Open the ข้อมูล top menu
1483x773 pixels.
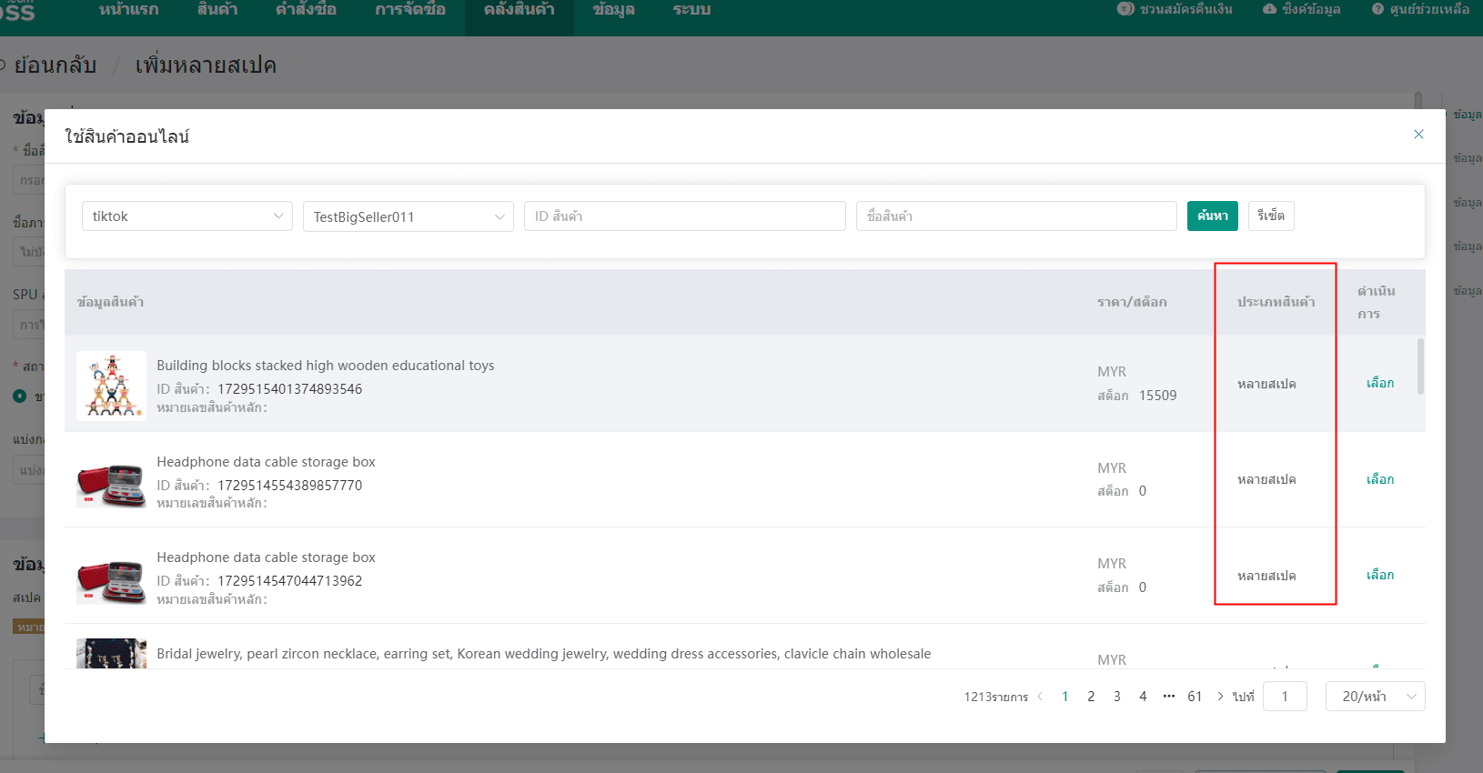(x=614, y=10)
